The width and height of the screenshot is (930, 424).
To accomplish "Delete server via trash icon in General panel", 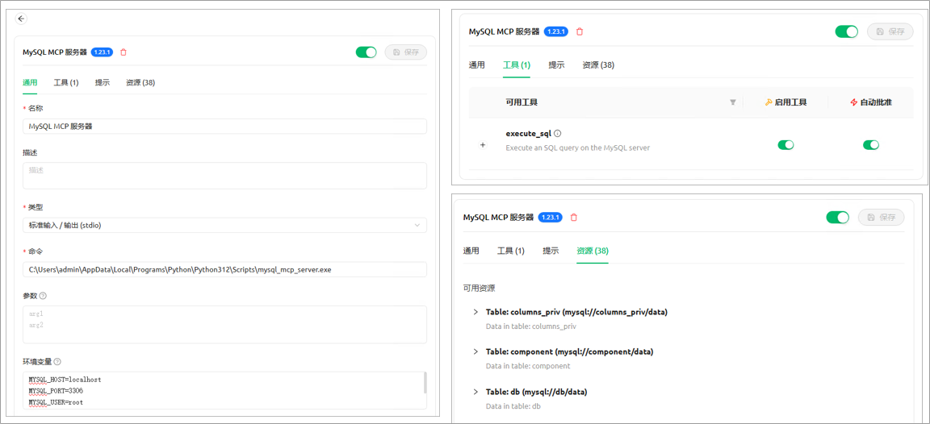I will click(124, 52).
